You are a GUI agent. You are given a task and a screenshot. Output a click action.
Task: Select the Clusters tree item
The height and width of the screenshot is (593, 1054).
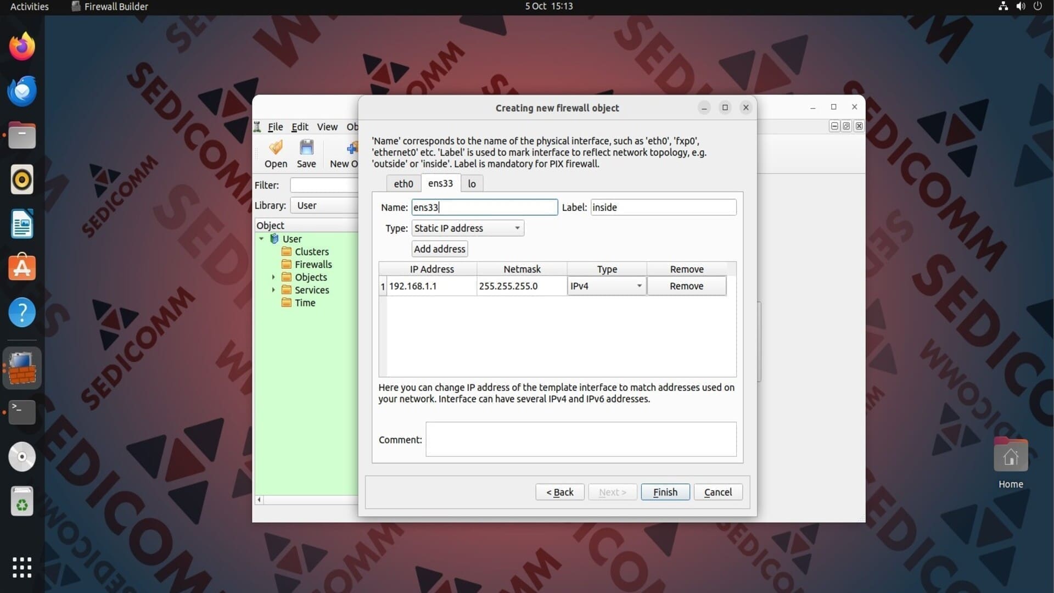[312, 251]
